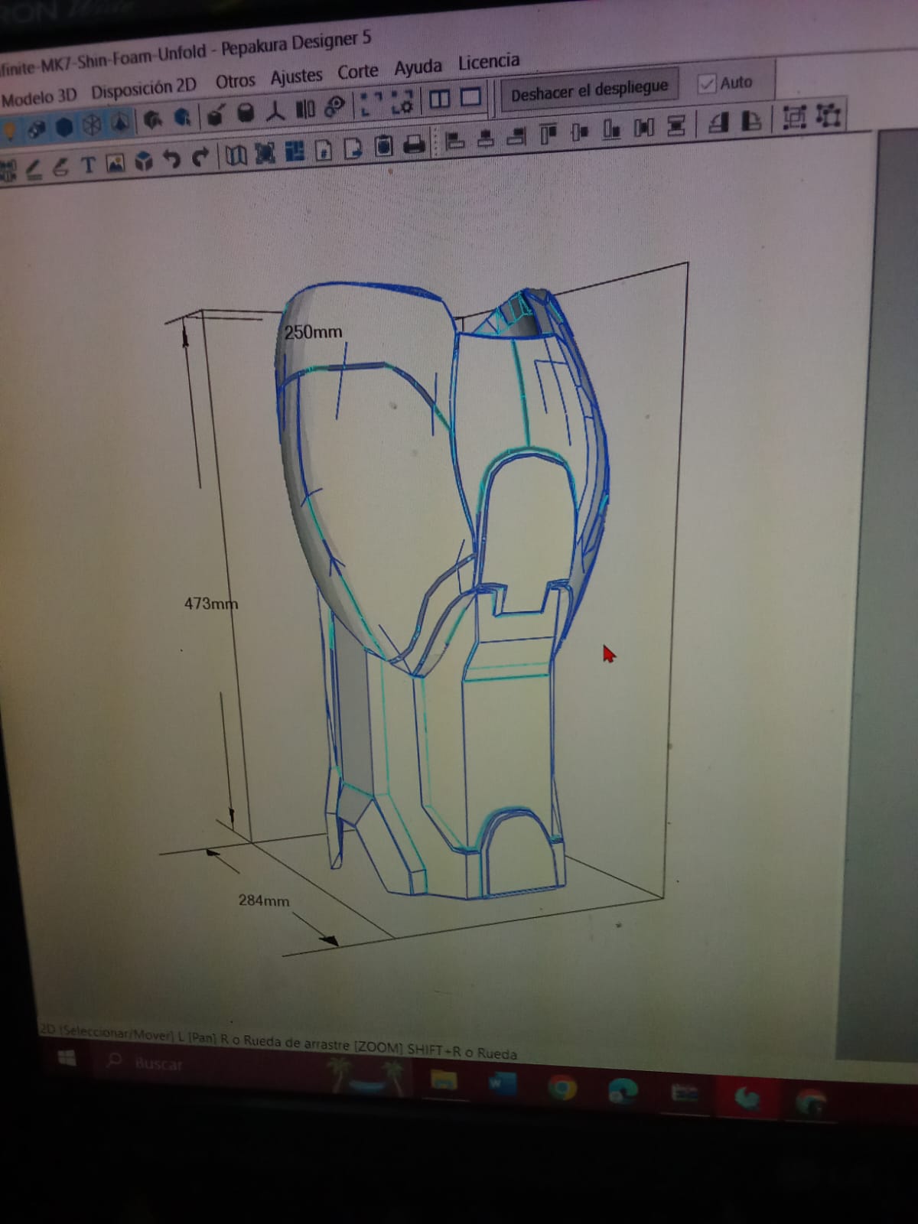Toggle the light bulb lighting icon

8,130
